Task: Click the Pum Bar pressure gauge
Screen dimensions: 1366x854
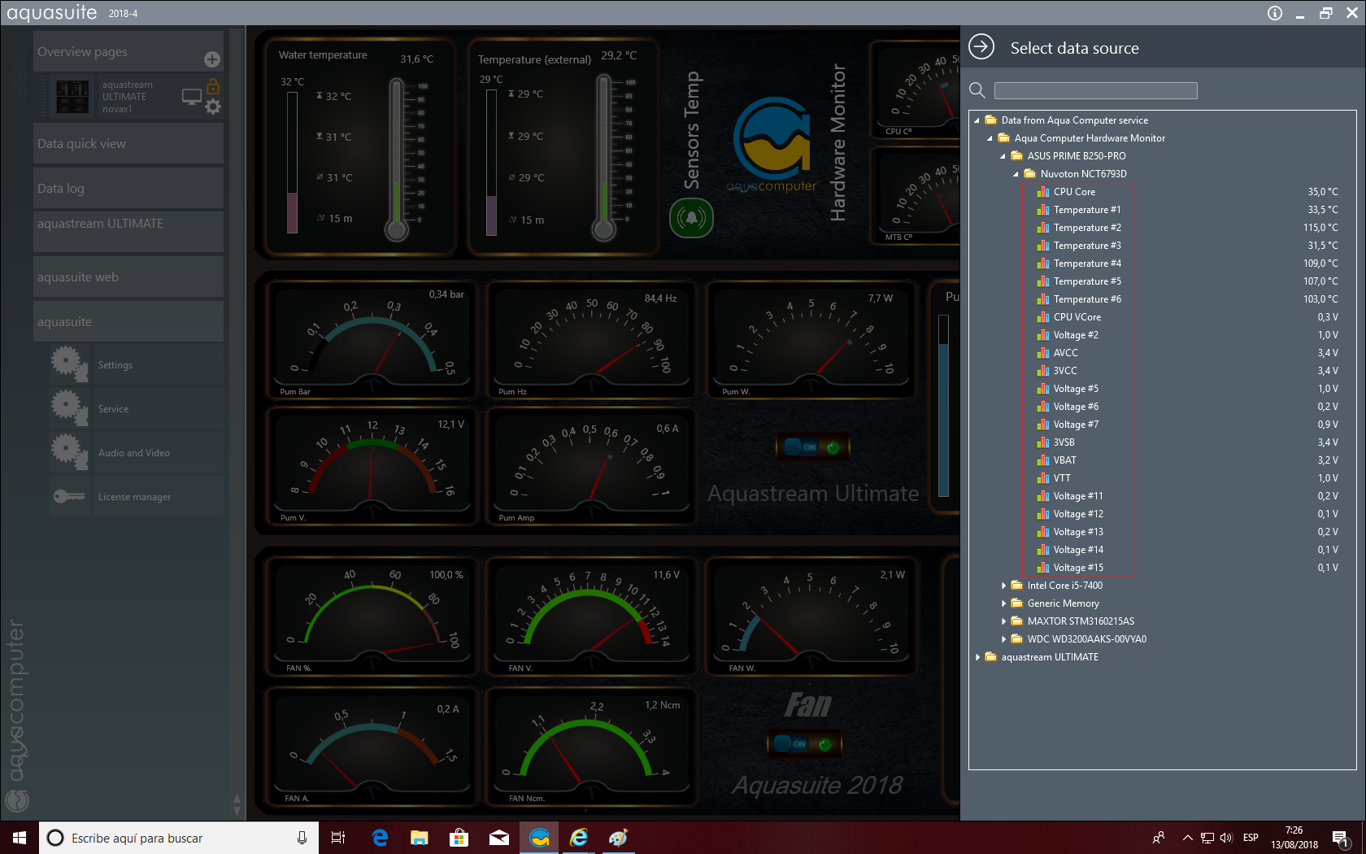Action: pos(372,341)
